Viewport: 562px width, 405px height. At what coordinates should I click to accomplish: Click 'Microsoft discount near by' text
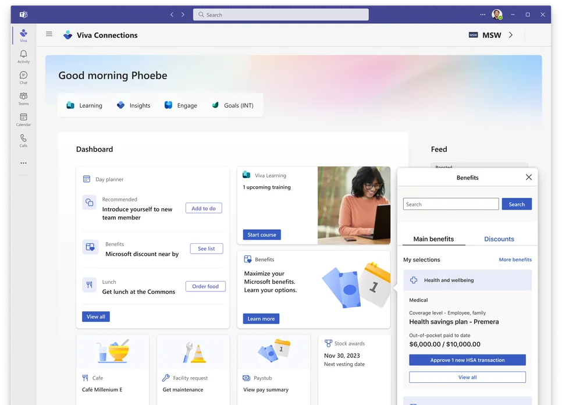(142, 254)
